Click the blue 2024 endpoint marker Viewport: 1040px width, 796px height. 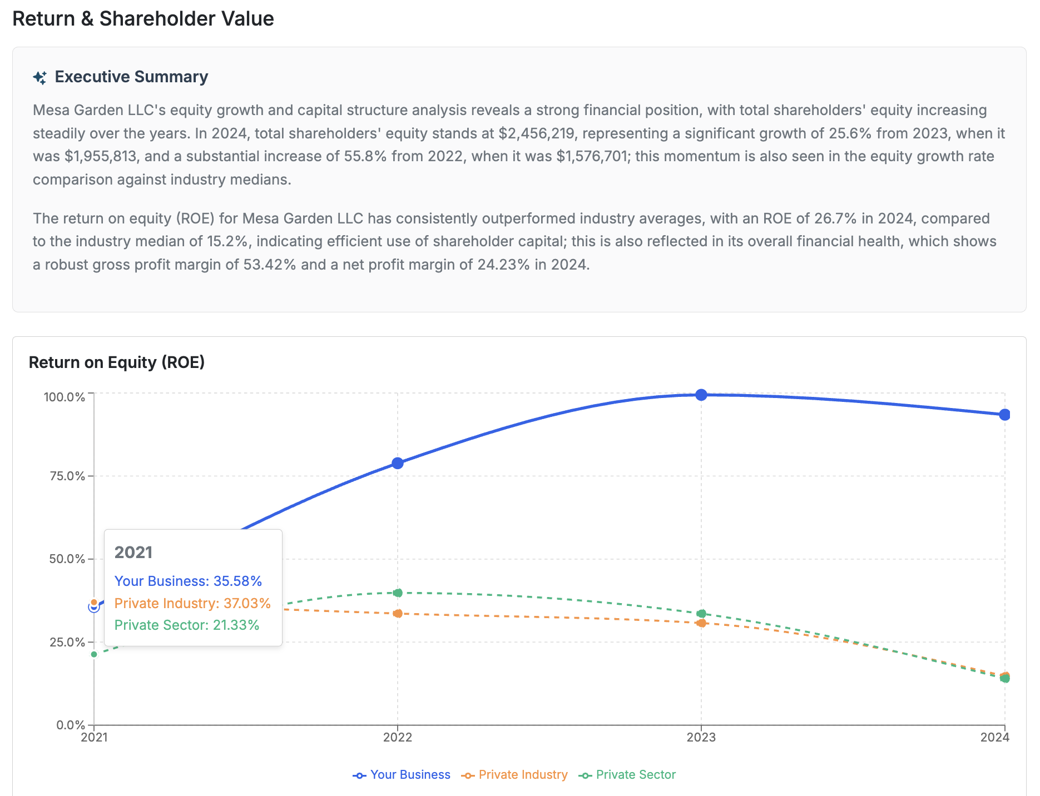1004,414
